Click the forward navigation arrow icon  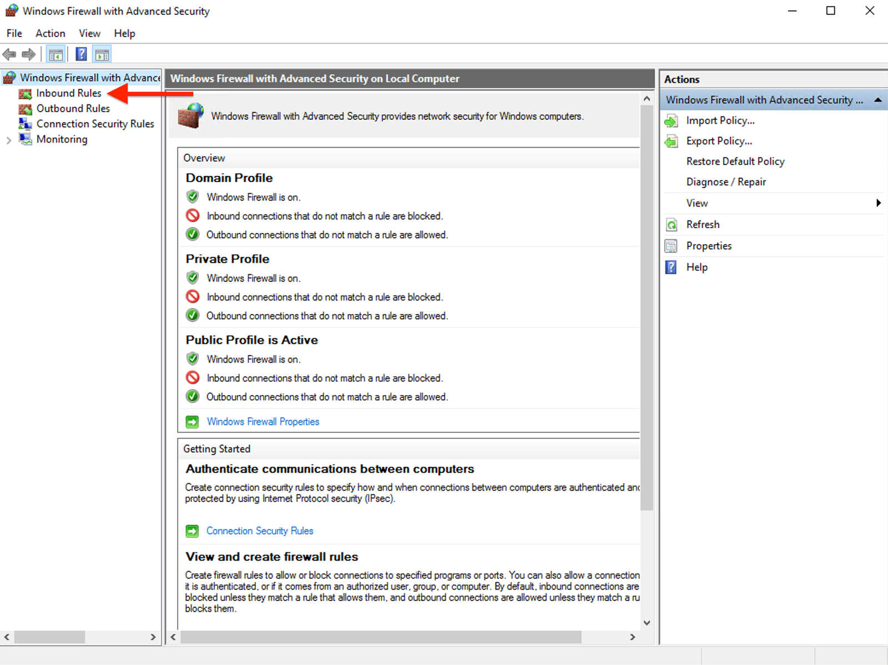click(x=28, y=54)
